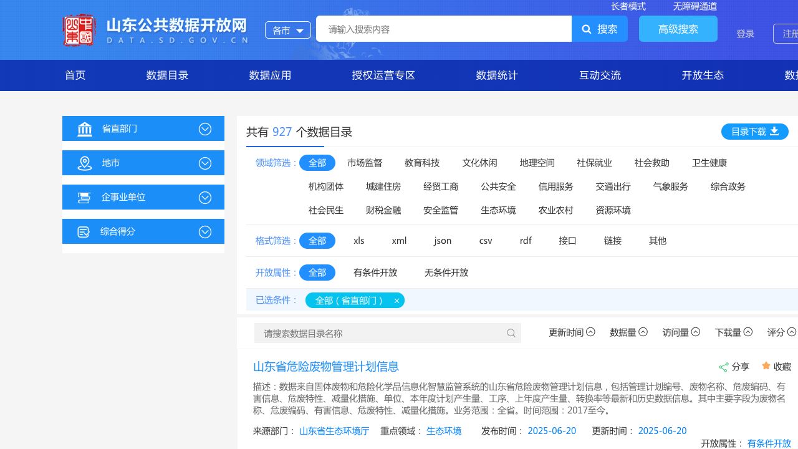Click the share icon for first dataset

pyautogui.click(x=723, y=367)
